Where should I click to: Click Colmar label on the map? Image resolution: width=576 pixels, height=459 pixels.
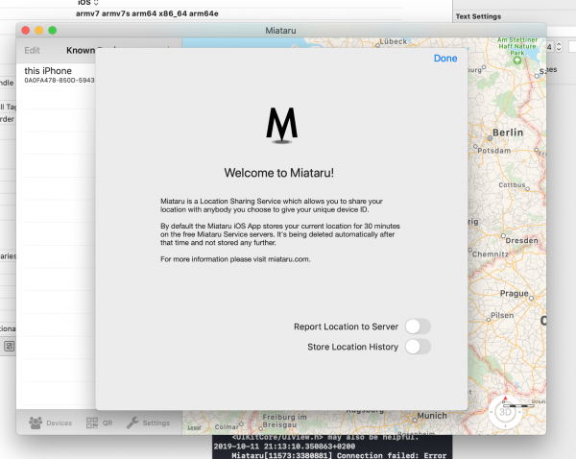point(227,426)
